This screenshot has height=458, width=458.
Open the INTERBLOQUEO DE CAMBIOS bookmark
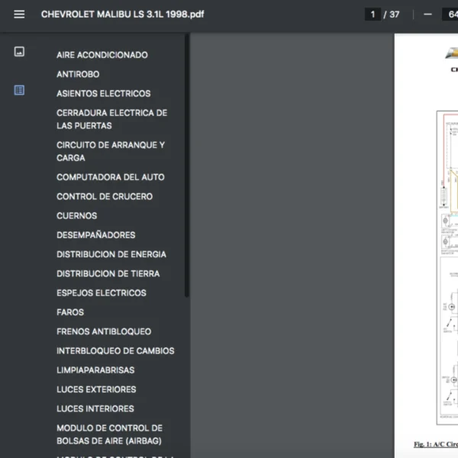pyautogui.click(x=115, y=350)
